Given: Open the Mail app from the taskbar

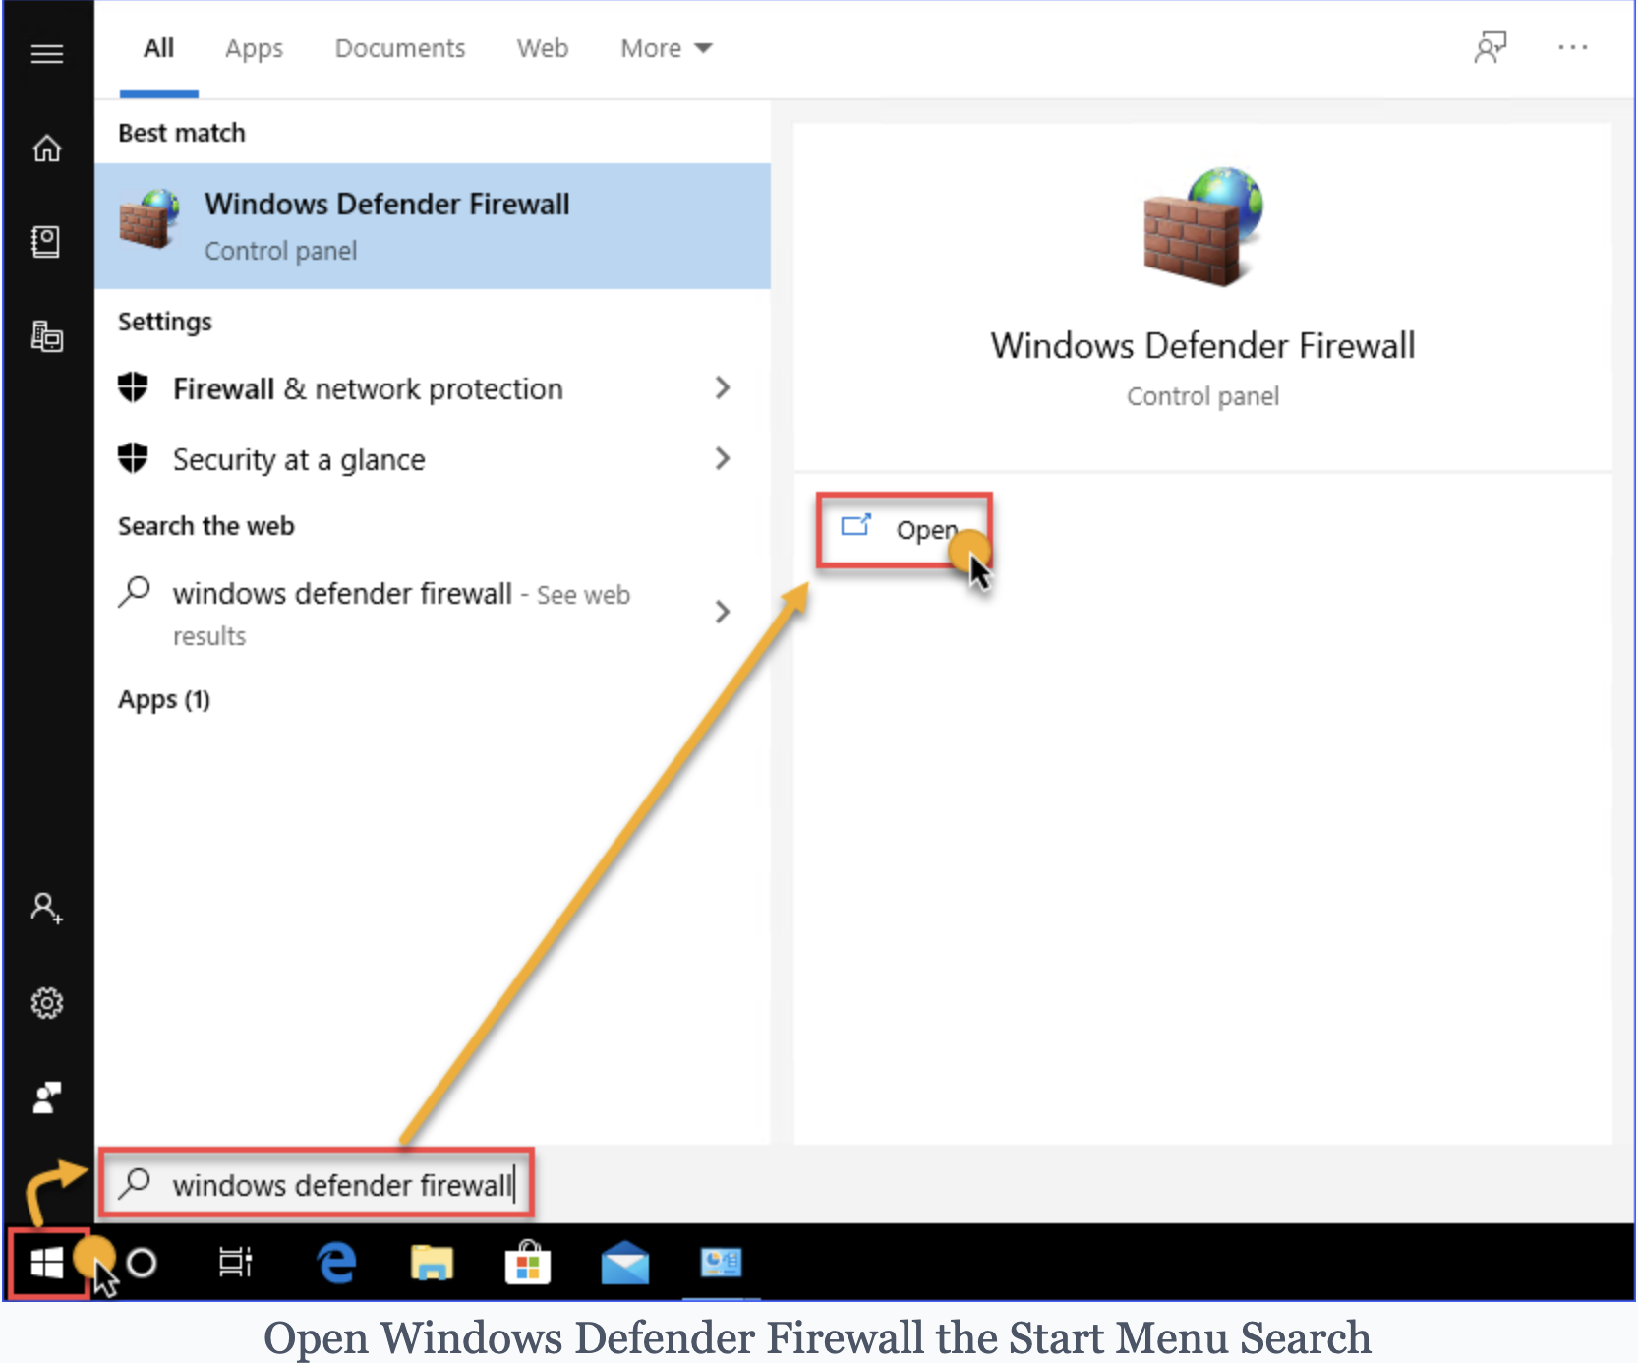Looking at the screenshot, I should pyautogui.click(x=625, y=1263).
